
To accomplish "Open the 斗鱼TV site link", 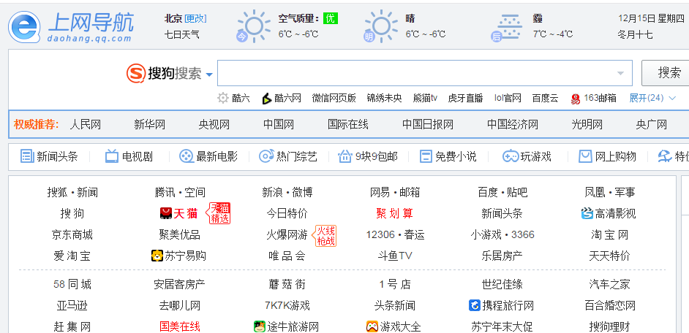I will click(x=394, y=256).
